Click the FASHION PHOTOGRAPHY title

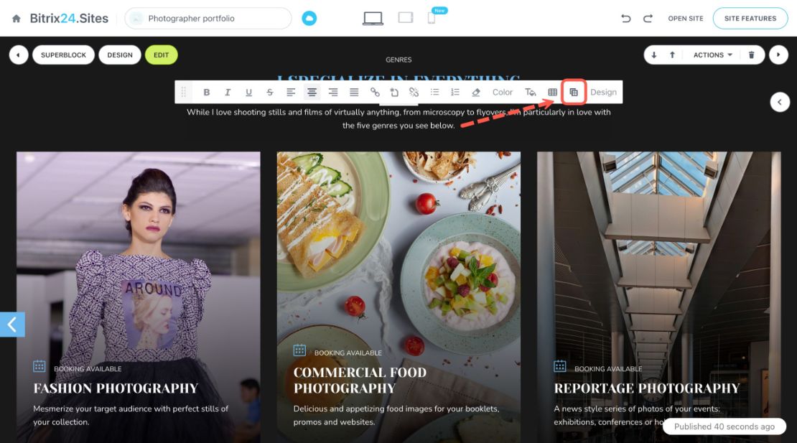point(116,388)
